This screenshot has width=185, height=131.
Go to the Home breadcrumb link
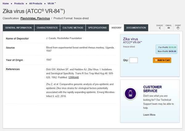pyautogui.click(x=6, y=3)
